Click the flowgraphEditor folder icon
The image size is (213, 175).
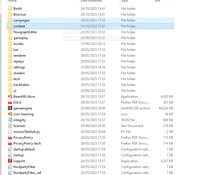[10, 32]
